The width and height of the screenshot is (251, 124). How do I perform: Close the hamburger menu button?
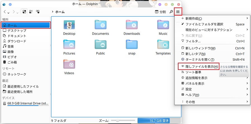(x=178, y=12)
